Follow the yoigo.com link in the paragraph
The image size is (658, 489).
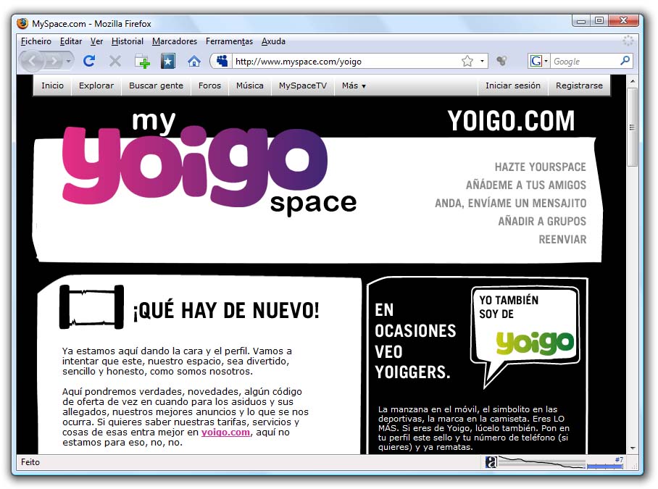coord(225,432)
